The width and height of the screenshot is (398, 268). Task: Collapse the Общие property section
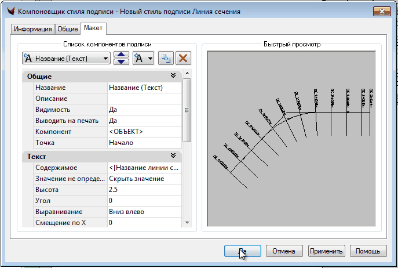173,76
